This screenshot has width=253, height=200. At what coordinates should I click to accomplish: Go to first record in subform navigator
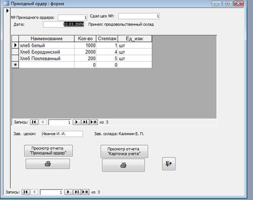(x=34, y=122)
